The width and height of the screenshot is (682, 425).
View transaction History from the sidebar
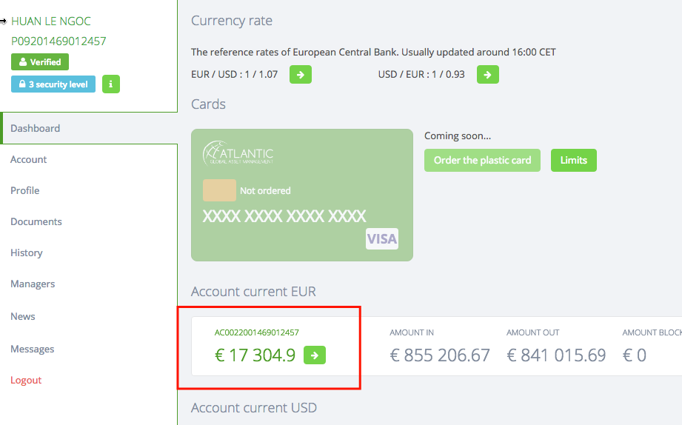pyautogui.click(x=27, y=252)
